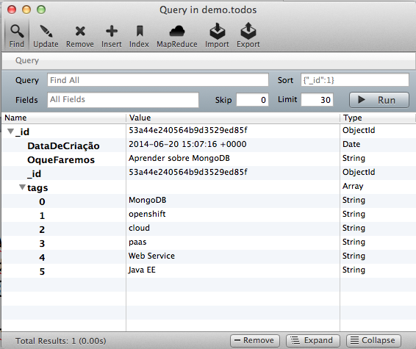Screen dimensions: 416x349
Task: Click the window title 'Query in demo.todos'
Action: [x=208, y=10]
